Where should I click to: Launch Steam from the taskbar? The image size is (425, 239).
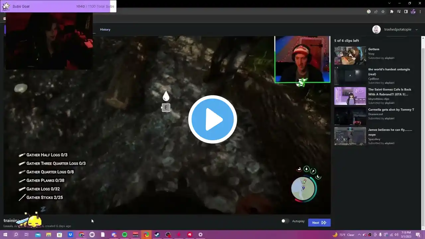point(157,235)
